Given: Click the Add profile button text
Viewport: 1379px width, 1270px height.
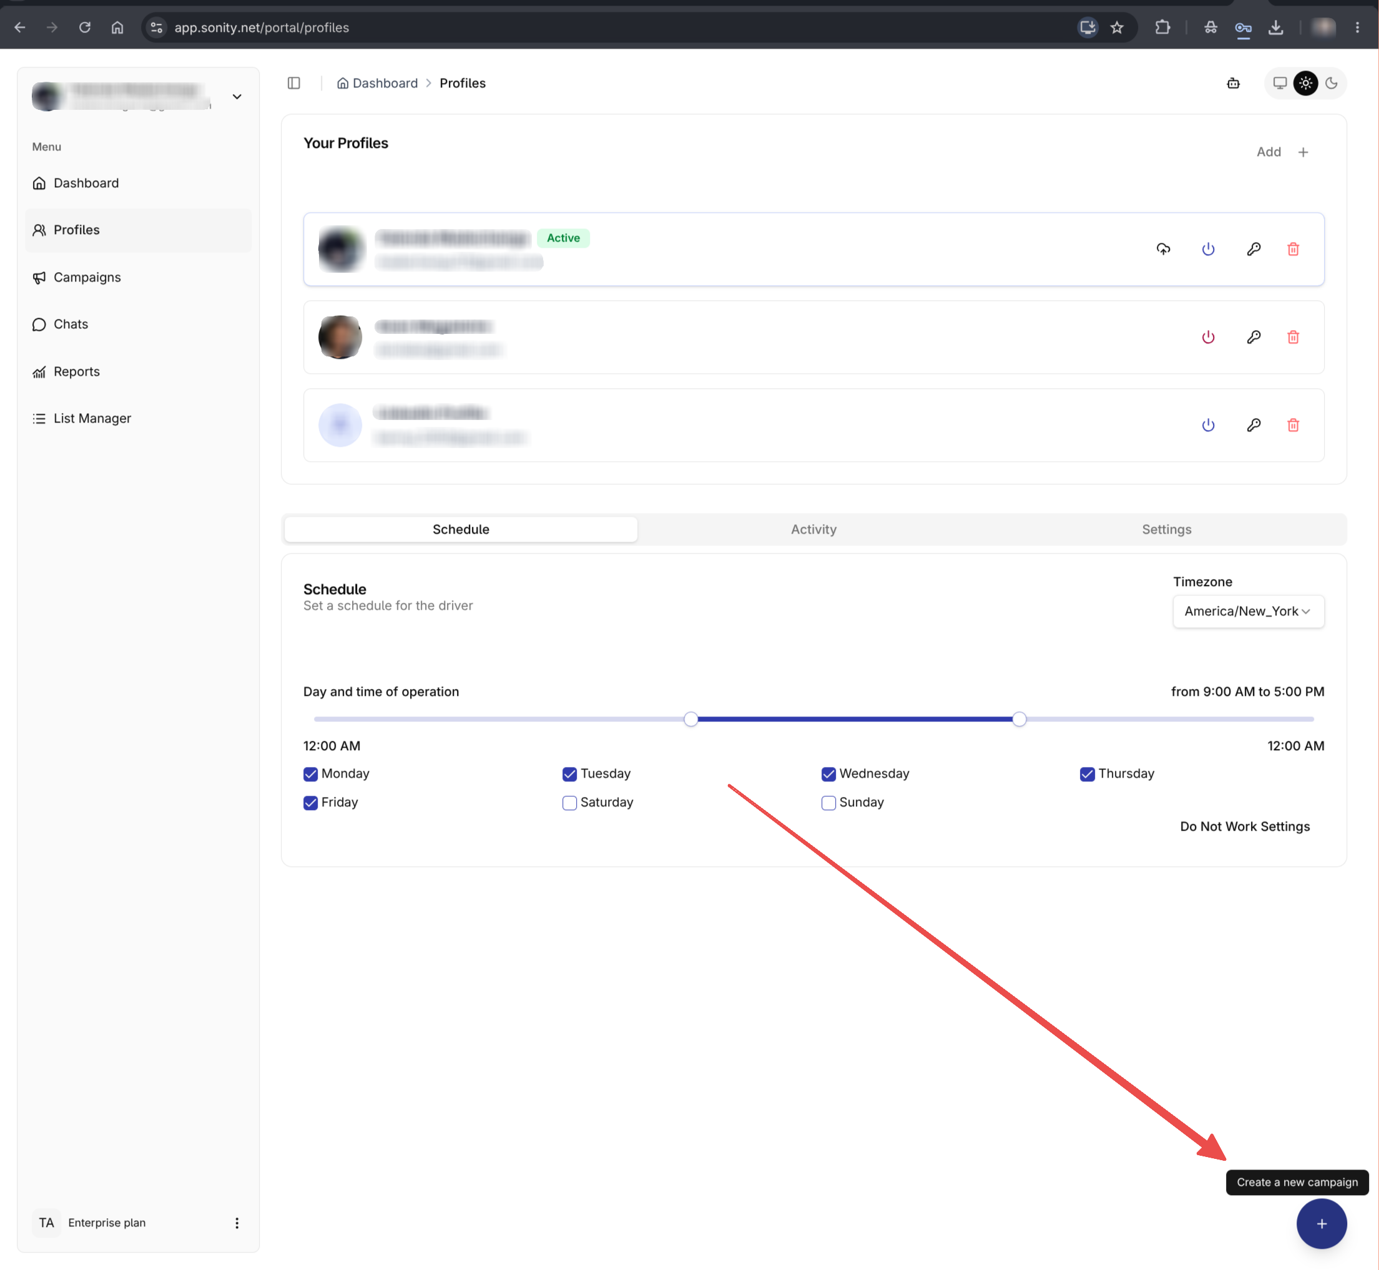Looking at the screenshot, I should (x=1269, y=152).
